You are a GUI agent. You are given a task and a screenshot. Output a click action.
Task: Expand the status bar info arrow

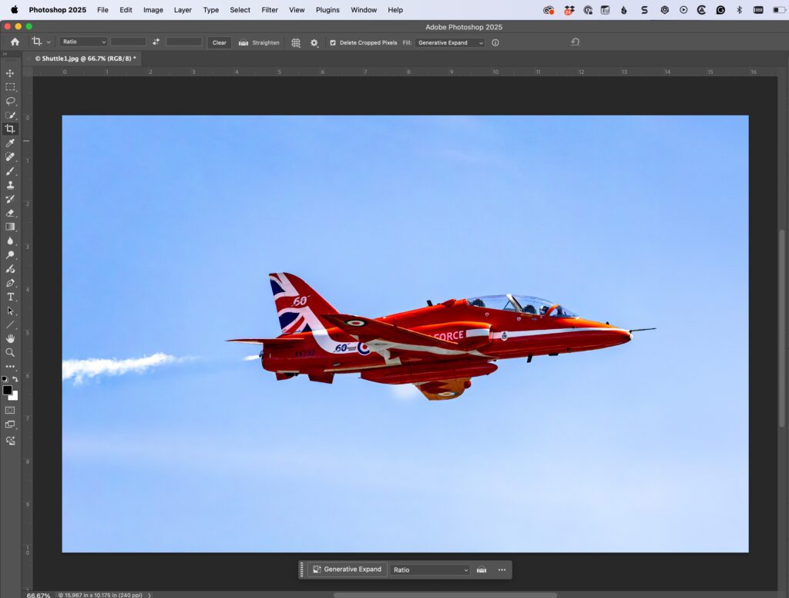pos(149,595)
